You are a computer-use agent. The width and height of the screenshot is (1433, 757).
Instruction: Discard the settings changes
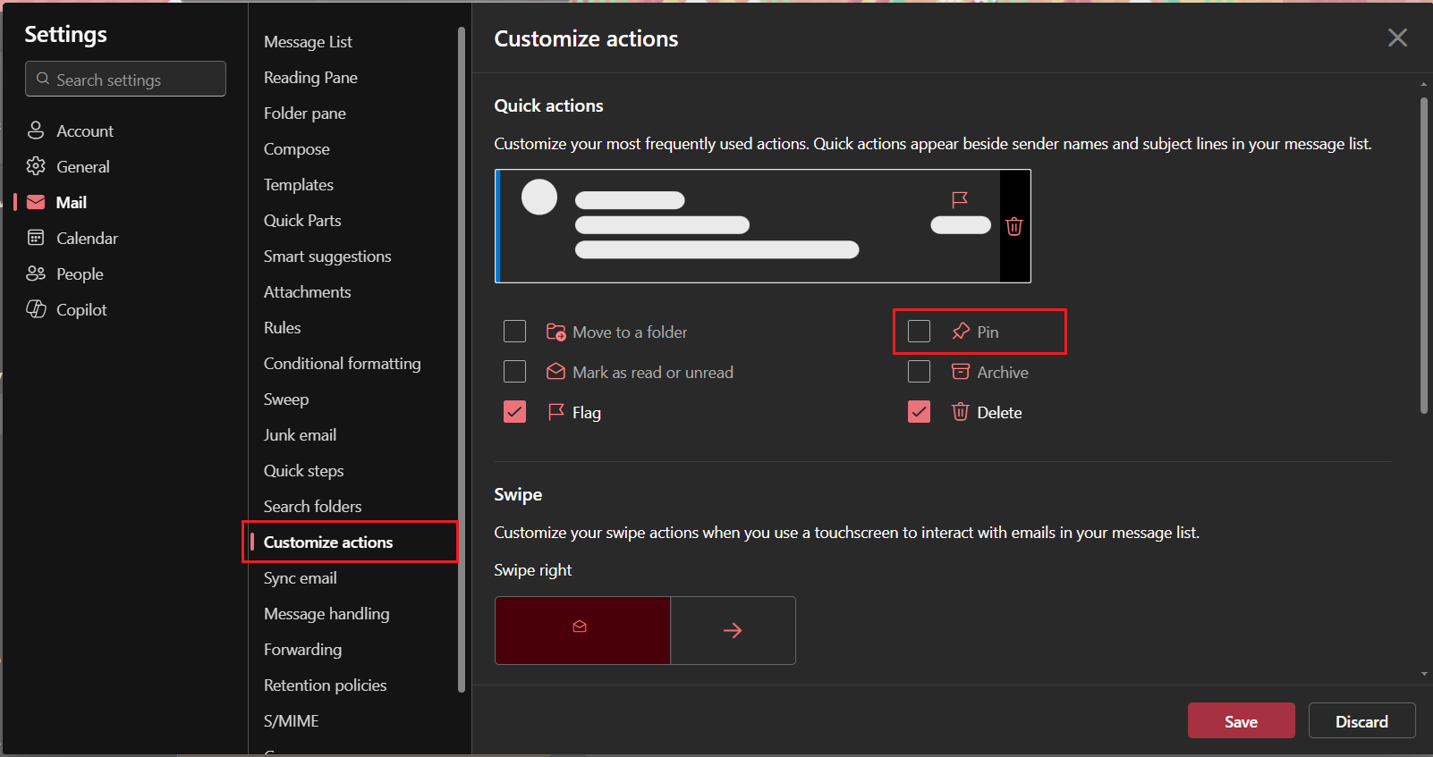click(x=1361, y=720)
